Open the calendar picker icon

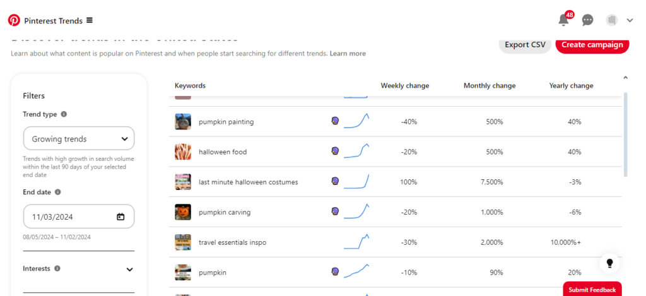[x=120, y=216]
